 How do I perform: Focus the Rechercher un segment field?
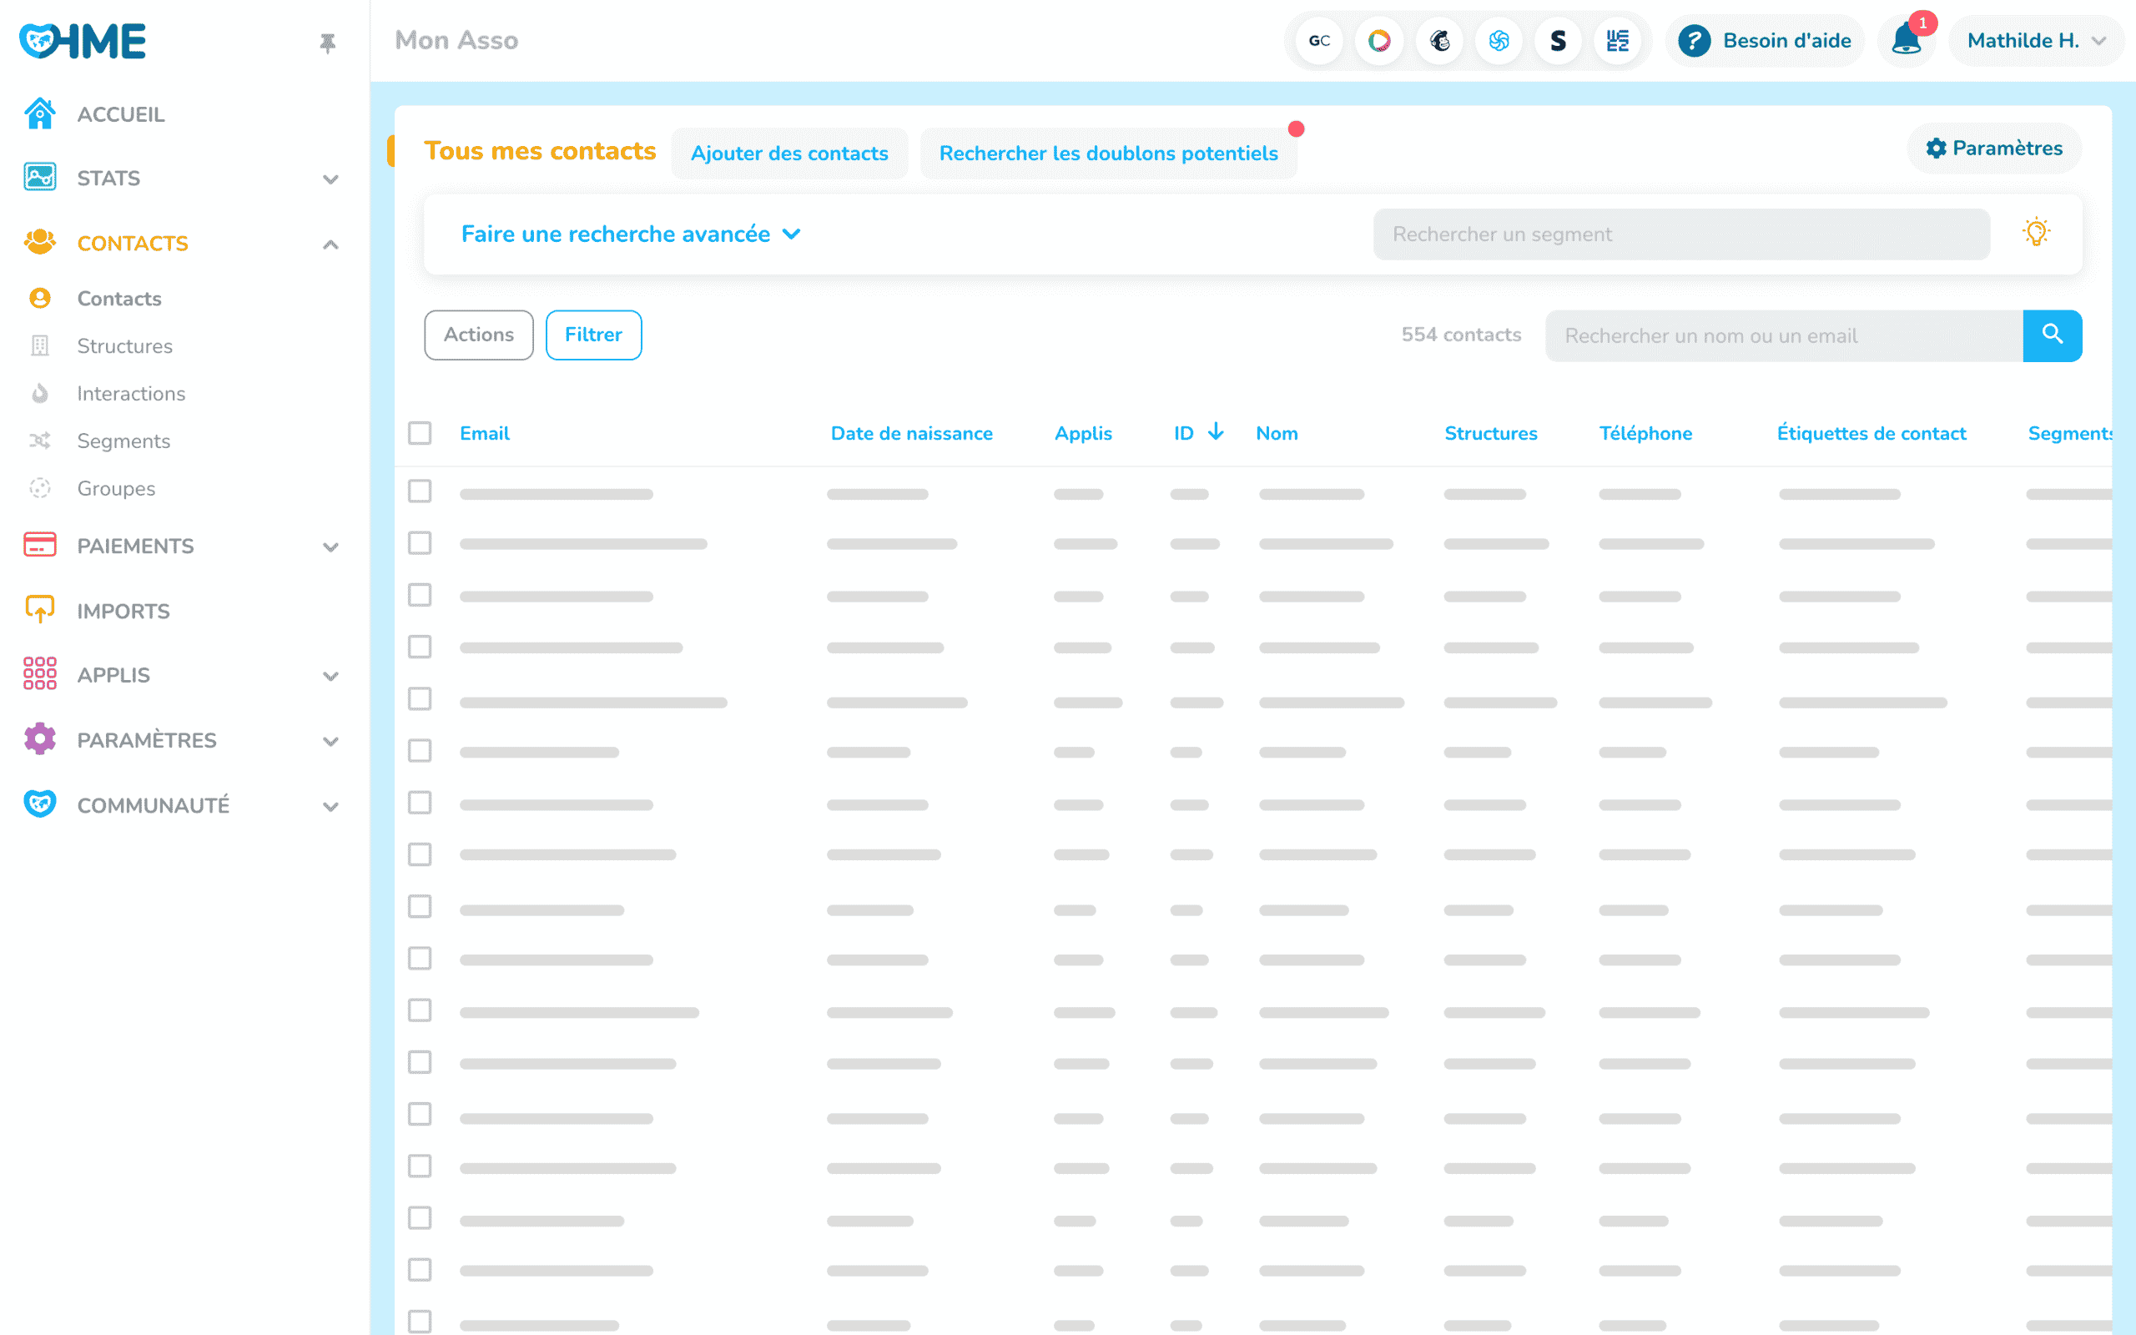point(1680,234)
